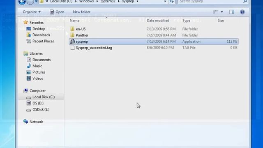Toggle the preview pane

(x=232, y=12)
